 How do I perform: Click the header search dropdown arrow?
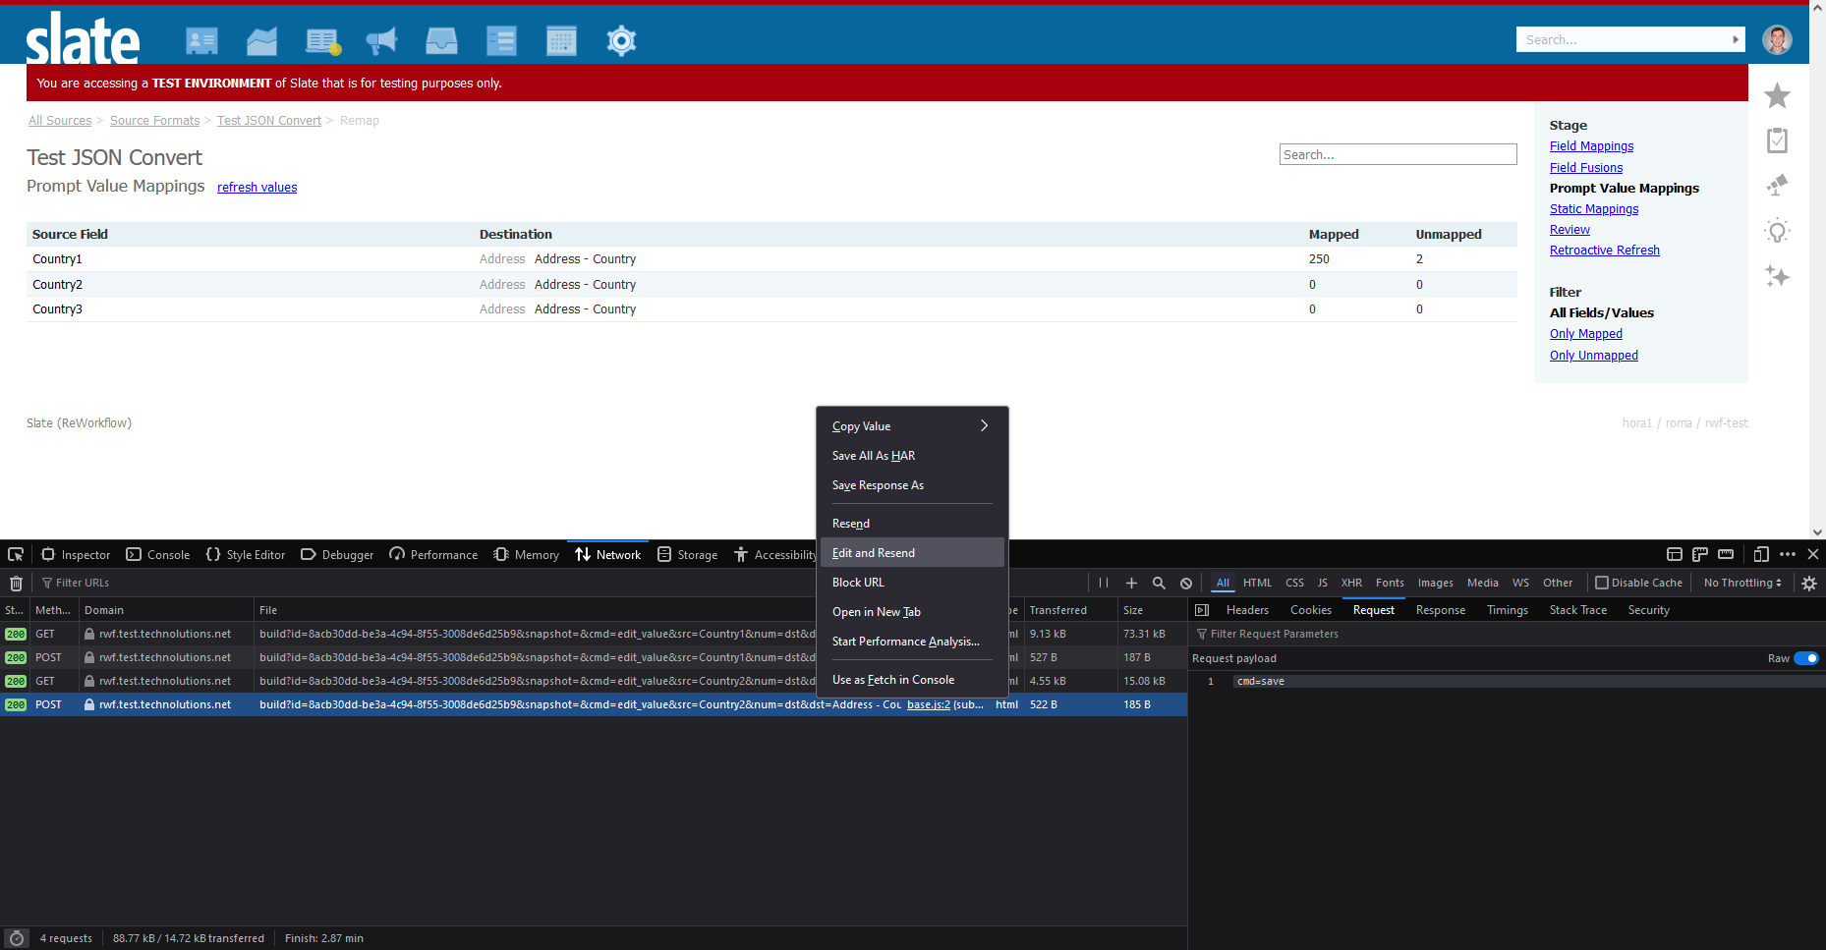tap(1736, 39)
